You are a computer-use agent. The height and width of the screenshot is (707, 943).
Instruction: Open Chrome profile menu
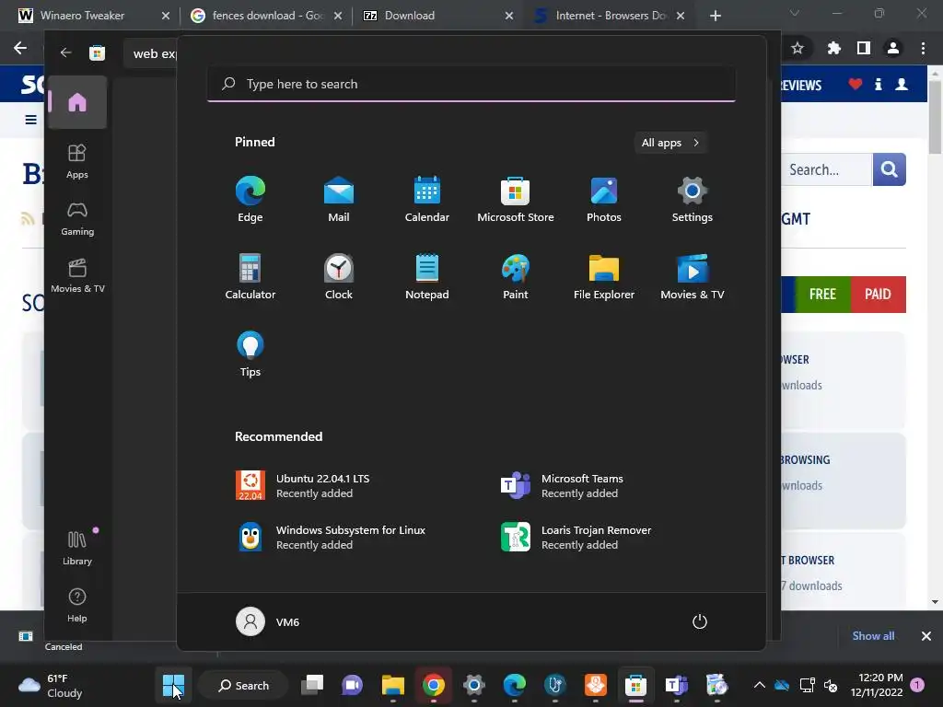[893, 48]
